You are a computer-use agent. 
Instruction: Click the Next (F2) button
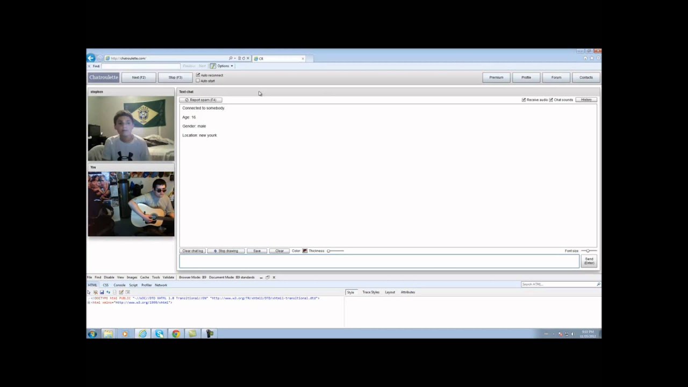(x=139, y=77)
